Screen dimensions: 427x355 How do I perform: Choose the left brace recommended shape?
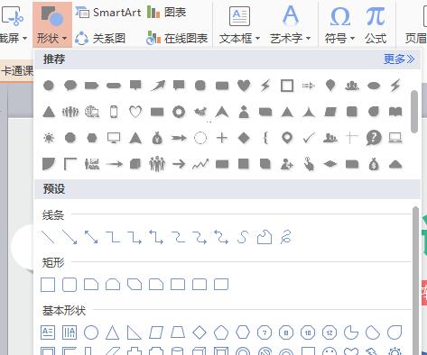point(265,138)
